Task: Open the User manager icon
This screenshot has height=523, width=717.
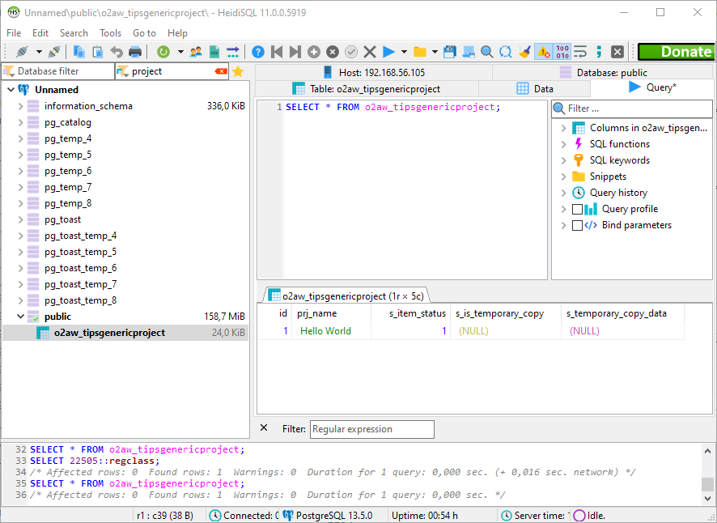Action: tap(196, 52)
